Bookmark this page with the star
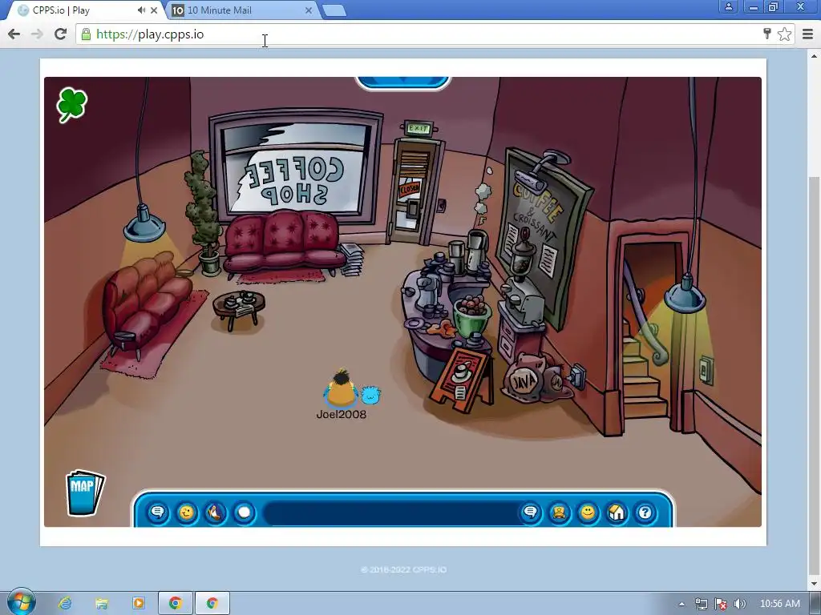 (x=784, y=34)
